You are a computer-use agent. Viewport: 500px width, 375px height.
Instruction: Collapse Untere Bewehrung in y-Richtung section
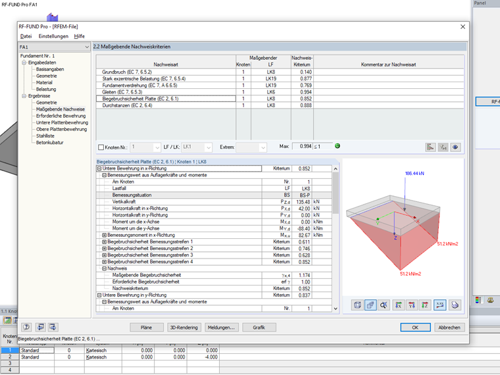99,295
